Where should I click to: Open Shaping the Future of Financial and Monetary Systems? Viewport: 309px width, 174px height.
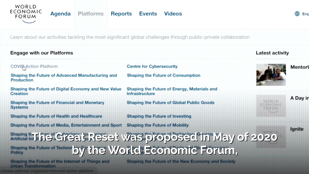[x=57, y=105]
